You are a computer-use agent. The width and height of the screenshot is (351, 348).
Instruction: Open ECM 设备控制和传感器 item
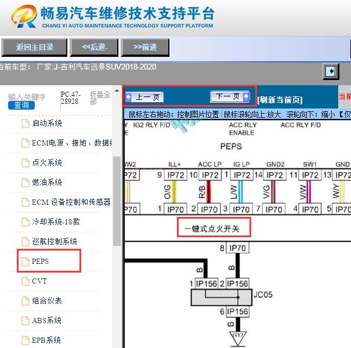pyautogui.click(x=71, y=202)
